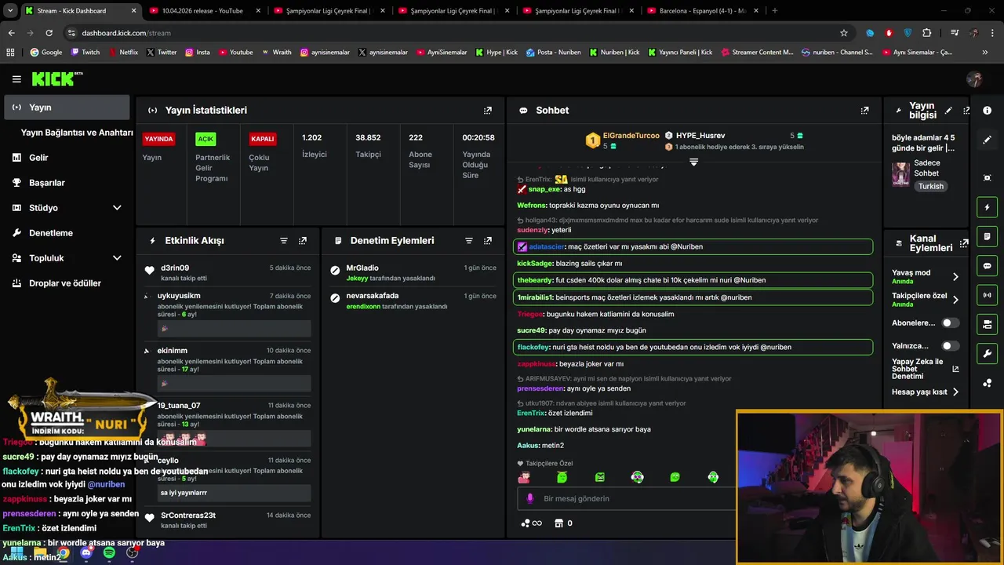
Task: Show hidden bookmarks with the double chevron
Action: pyautogui.click(x=985, y=53)
